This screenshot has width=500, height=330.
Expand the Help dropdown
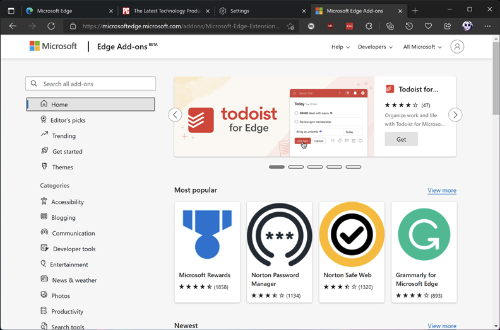click(340, 47)
